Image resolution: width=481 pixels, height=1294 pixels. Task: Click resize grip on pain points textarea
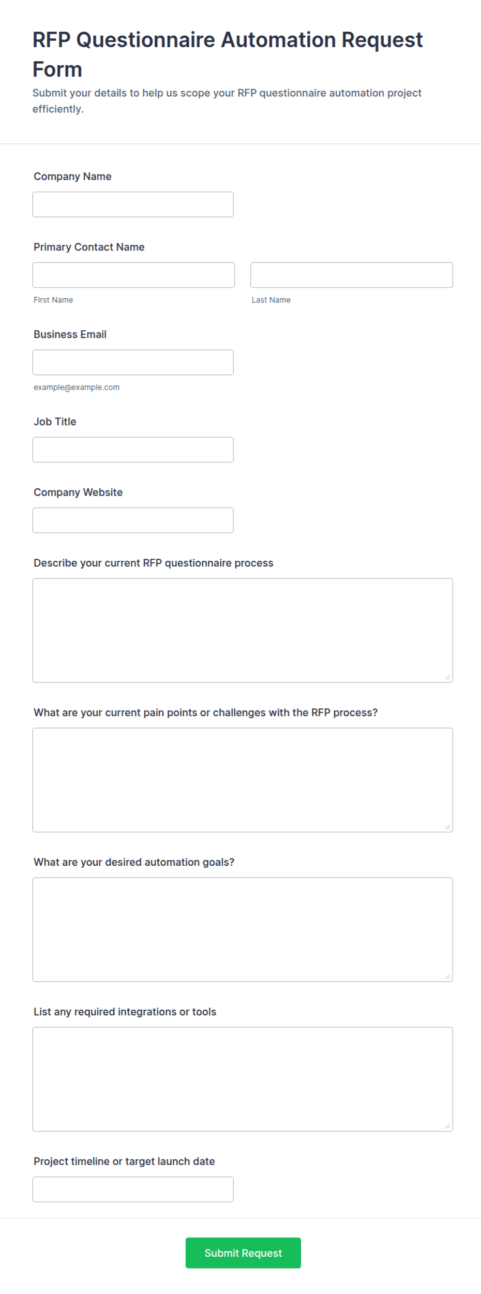tap(447, 827)
